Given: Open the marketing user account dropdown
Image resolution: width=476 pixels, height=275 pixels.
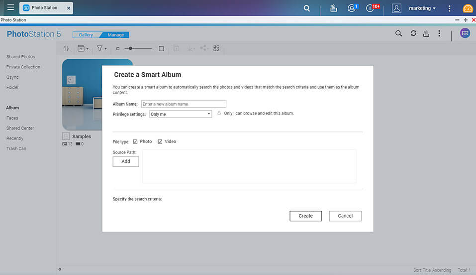Looking at the screenshot, I should tap(422, 8).
